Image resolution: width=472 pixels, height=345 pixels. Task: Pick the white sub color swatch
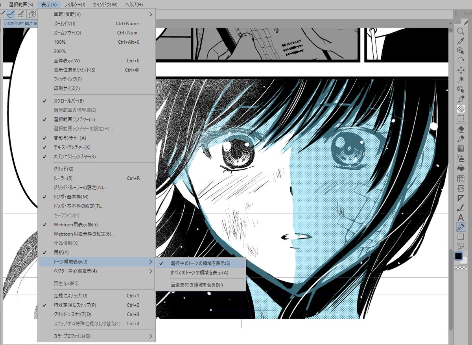464,261
